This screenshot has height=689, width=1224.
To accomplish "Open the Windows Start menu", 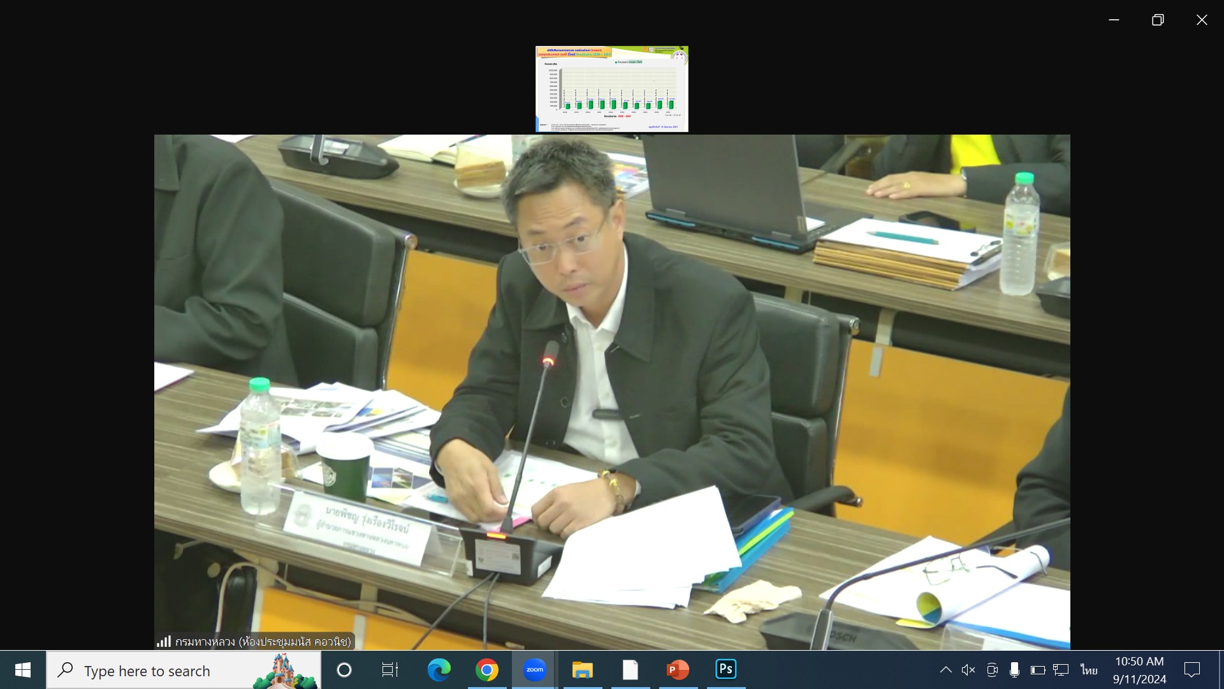I will tap(23, 670).
